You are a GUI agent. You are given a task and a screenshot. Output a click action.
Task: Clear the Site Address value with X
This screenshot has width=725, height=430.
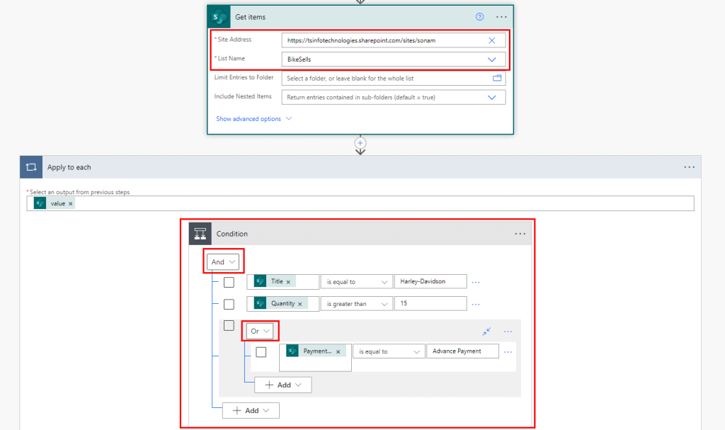tap(491, 40)
